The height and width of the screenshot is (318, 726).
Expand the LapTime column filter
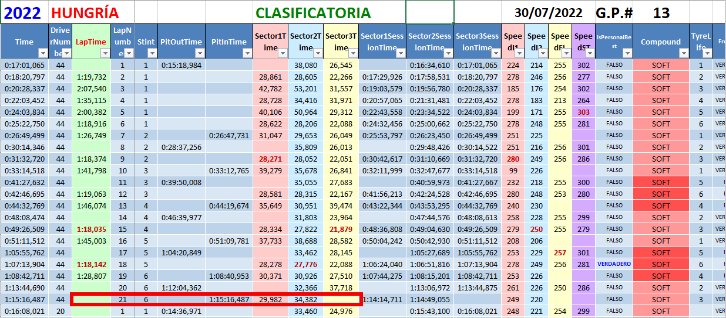[105, 53]
